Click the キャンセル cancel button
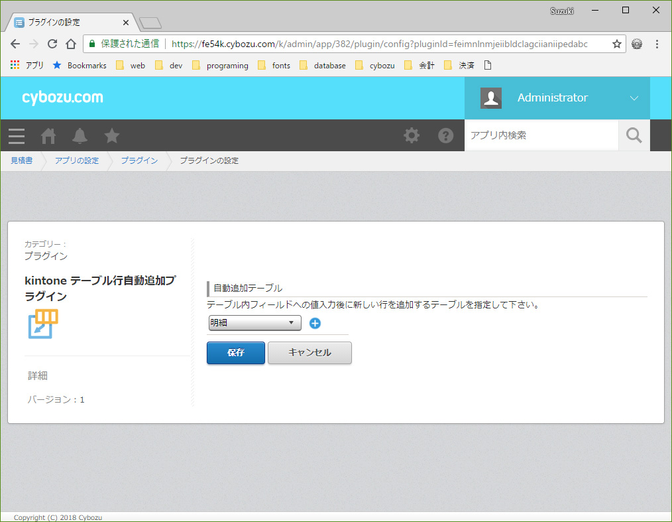 coord(309,353)
